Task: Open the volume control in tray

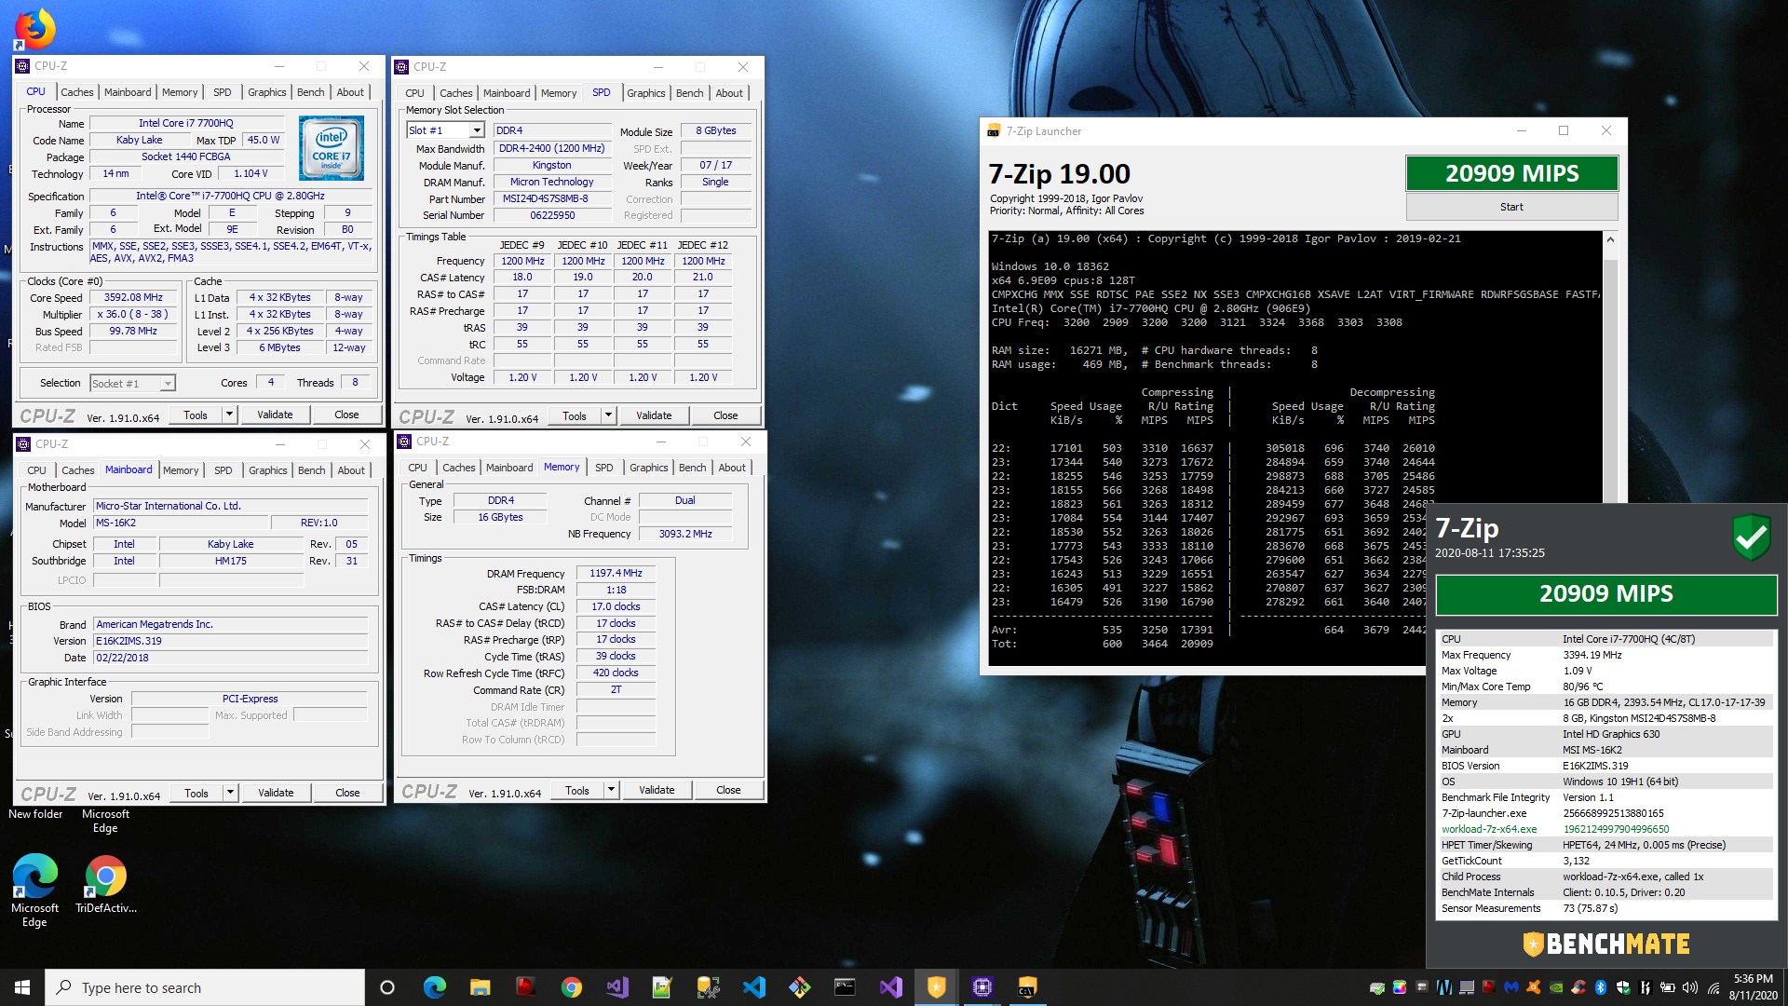Action: pyautogui.click(x=1690, y=987)
